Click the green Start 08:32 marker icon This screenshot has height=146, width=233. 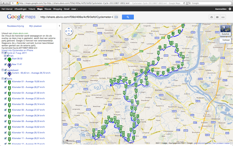coord(9,60)
